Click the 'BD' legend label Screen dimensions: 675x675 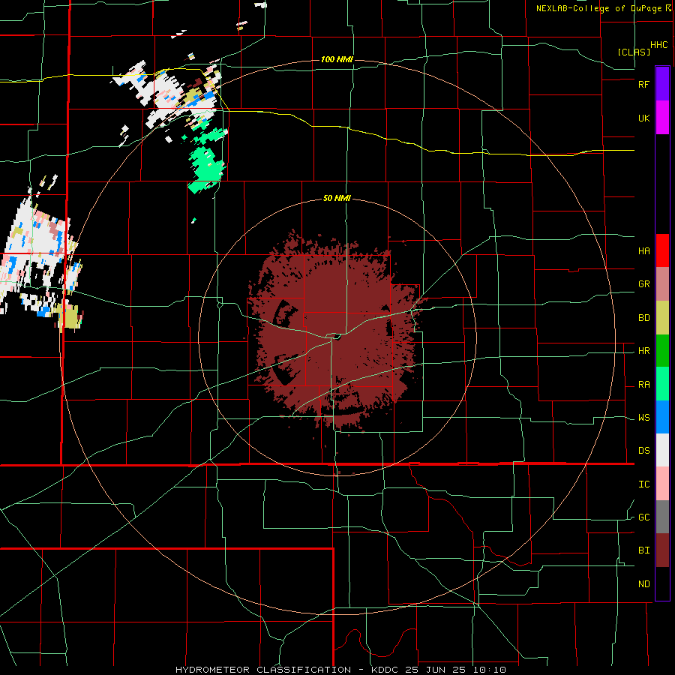[x=643, y=318]
